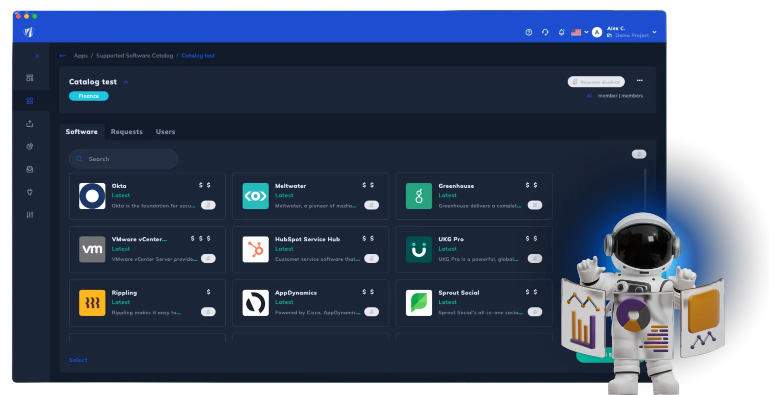This screenshot has height=395, width=769.
Task: Open the notifications bell
Action: (562, 32)
